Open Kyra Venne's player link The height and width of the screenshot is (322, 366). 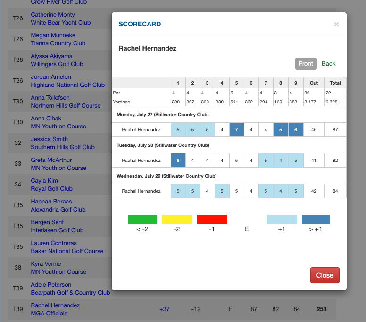click(46, 264)
